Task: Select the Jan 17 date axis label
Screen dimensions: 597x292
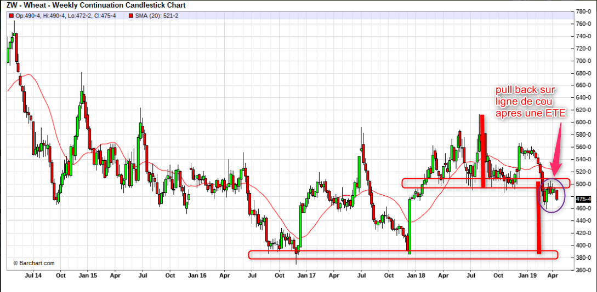Action: [x=306, y=277]
